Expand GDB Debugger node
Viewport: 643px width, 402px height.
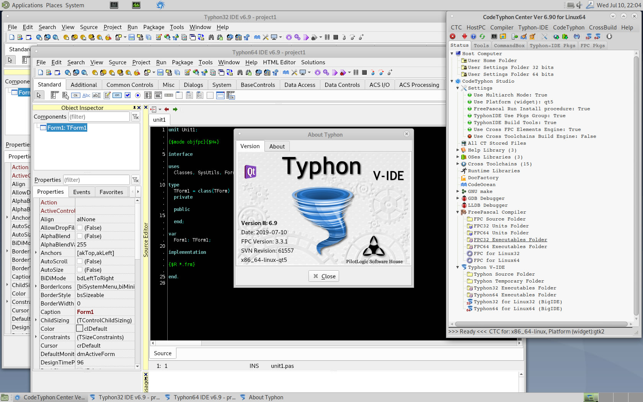(x=458, y=198)
